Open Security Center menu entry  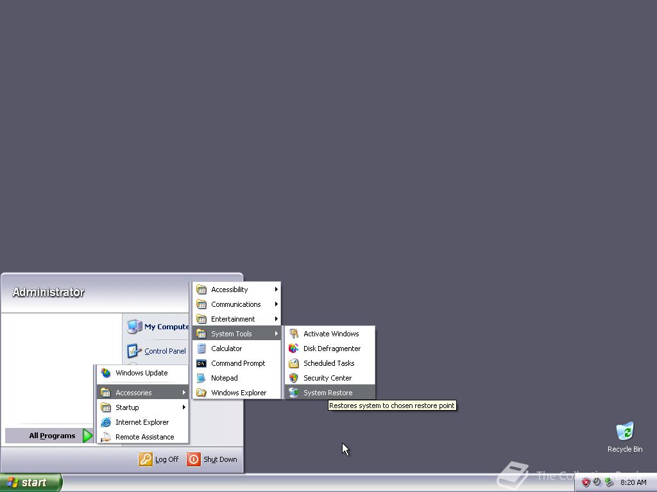point(330,378)
